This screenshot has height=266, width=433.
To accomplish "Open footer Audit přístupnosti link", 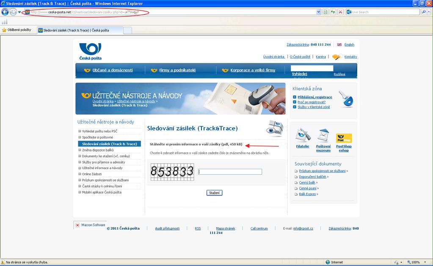I will point(167,228).
